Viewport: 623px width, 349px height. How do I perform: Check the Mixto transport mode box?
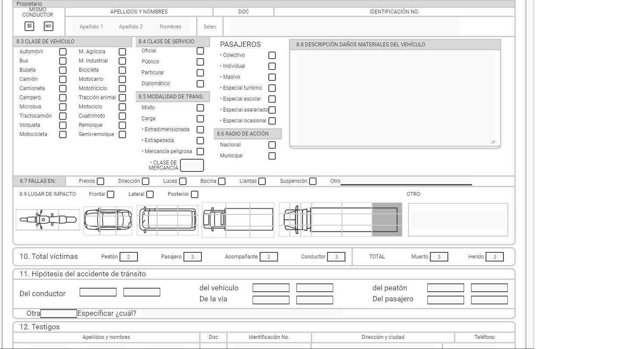coord(200,108)
